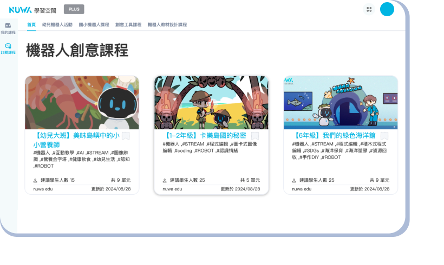The height and width of the screenshot is (265, 444).
Task: Click the student icon on the 6年級 card
Action: pos(294,181)
